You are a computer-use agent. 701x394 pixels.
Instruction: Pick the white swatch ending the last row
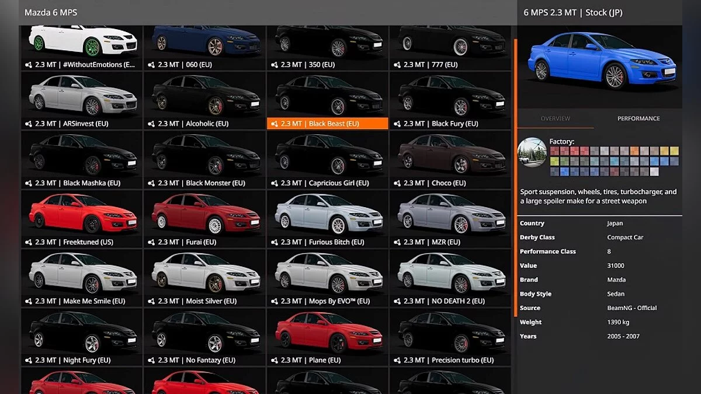click(654, 172)
